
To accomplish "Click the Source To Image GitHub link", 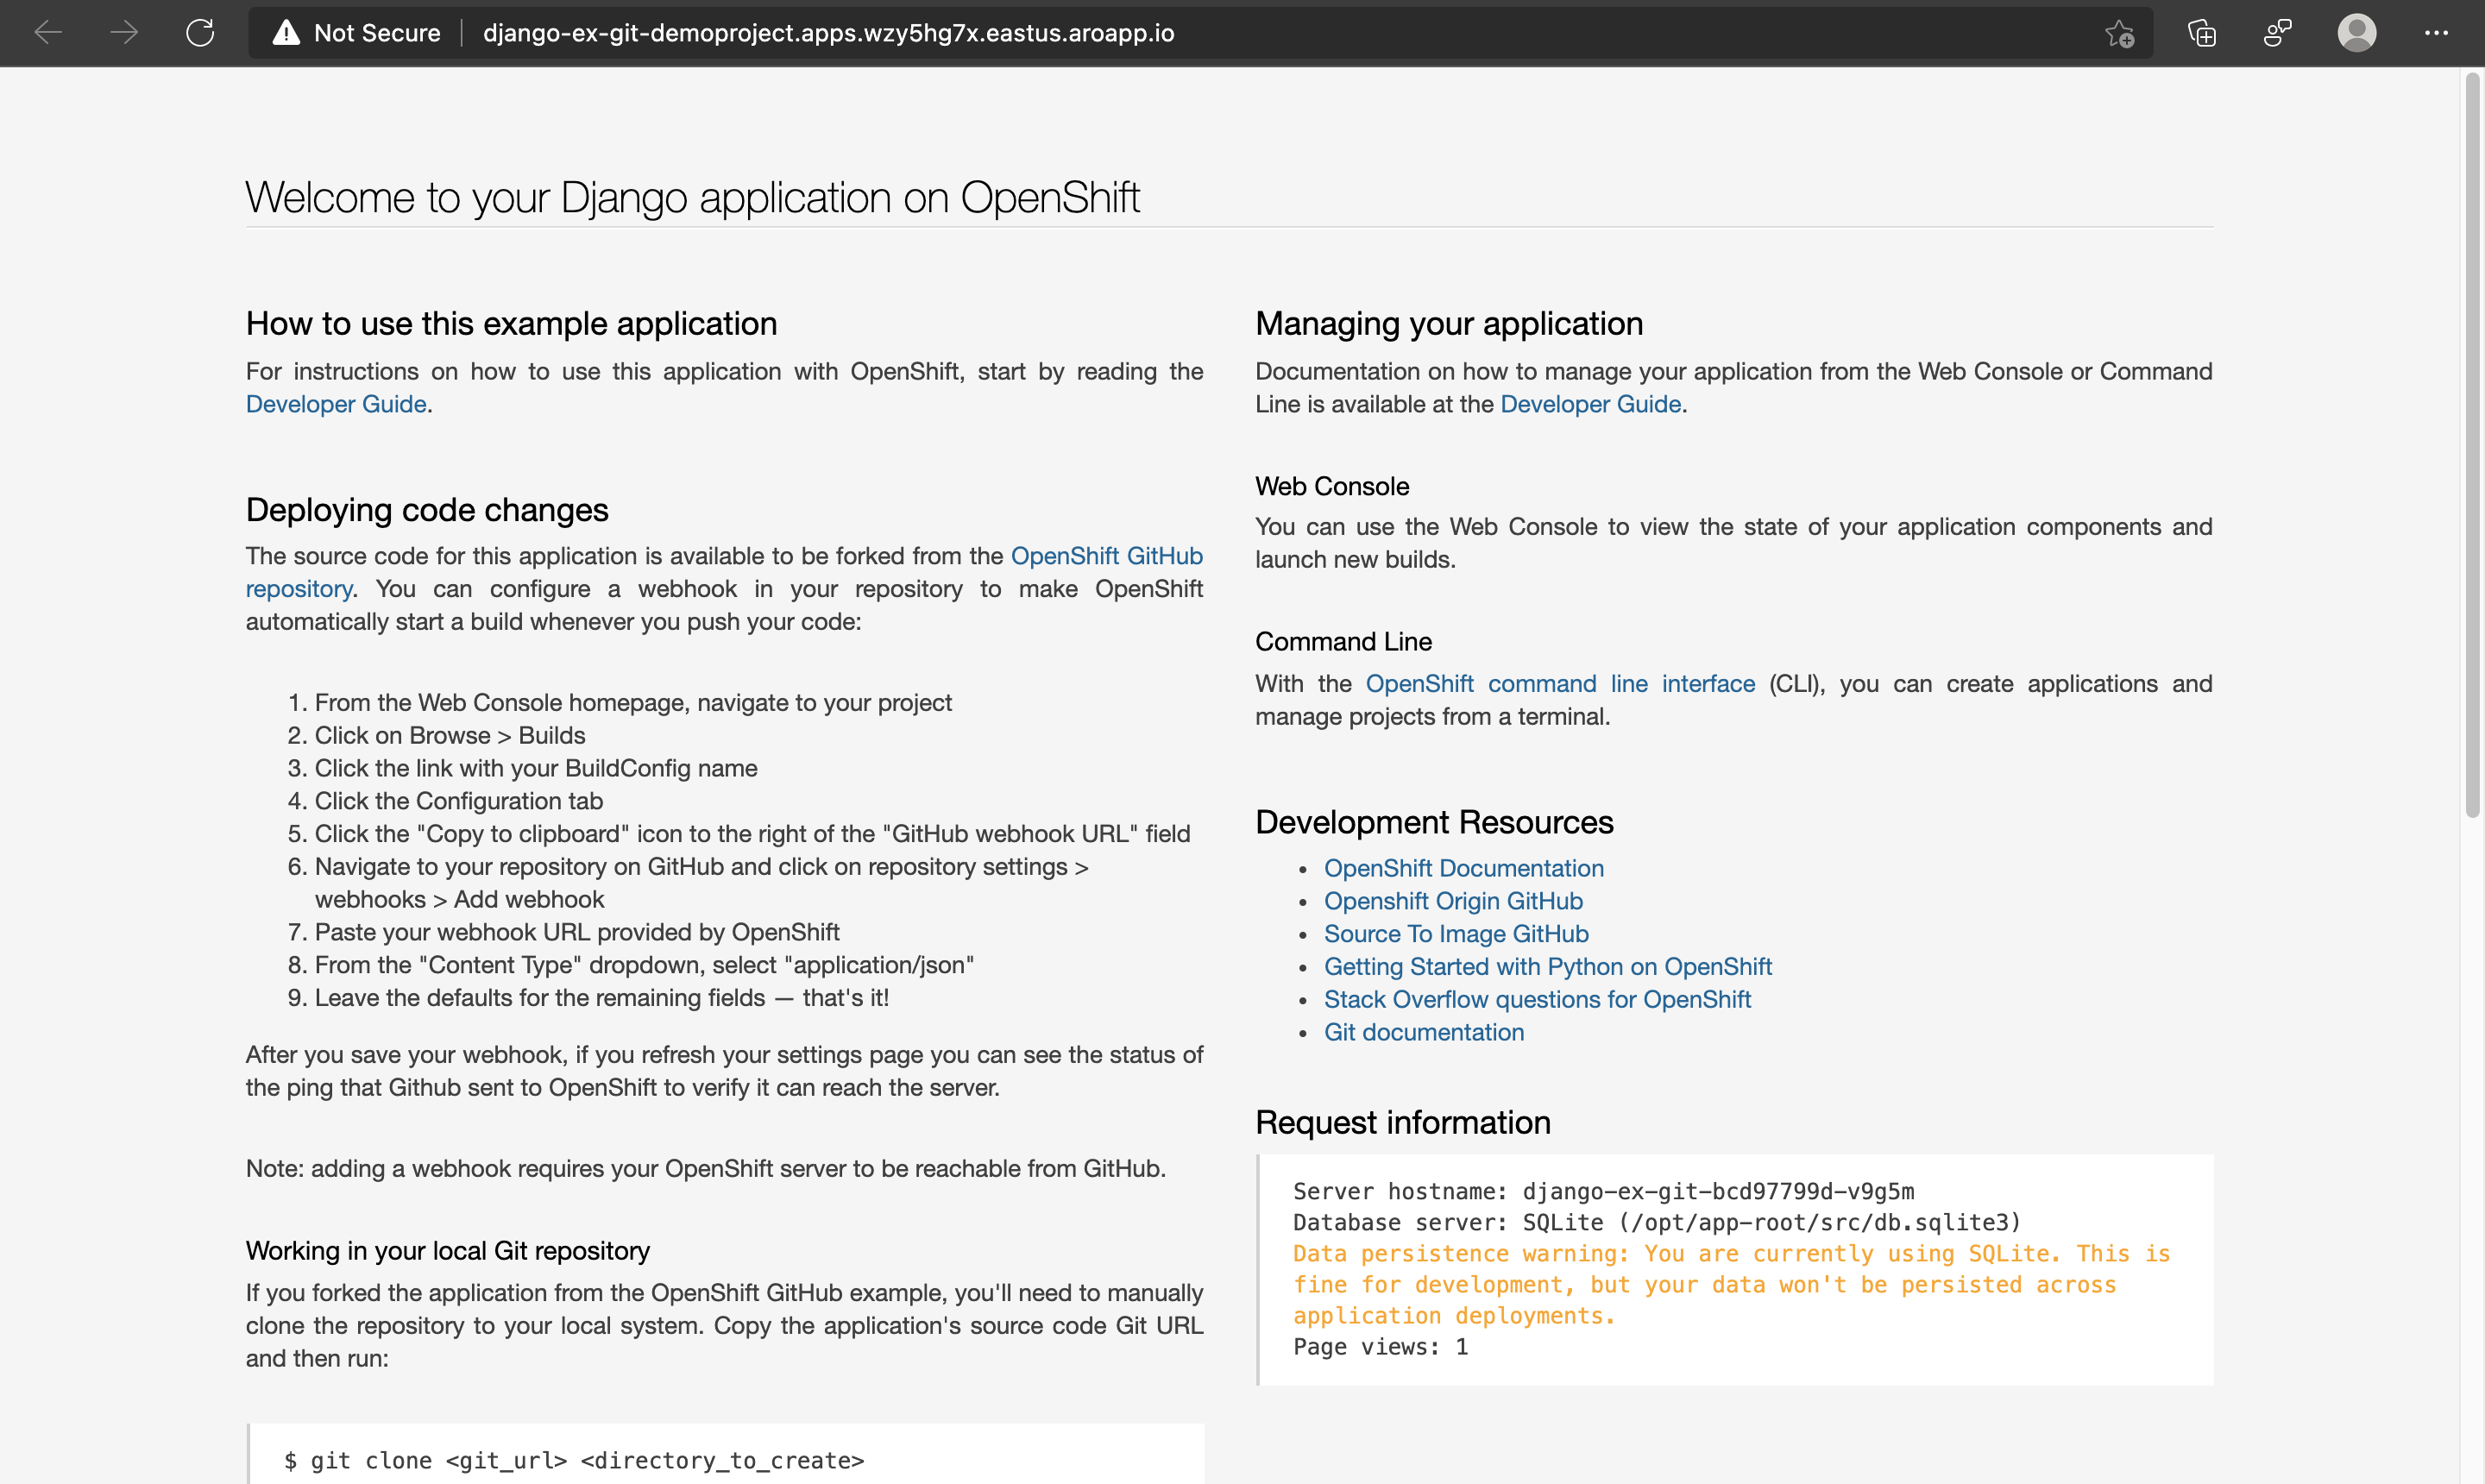I will click(1456, 933).
